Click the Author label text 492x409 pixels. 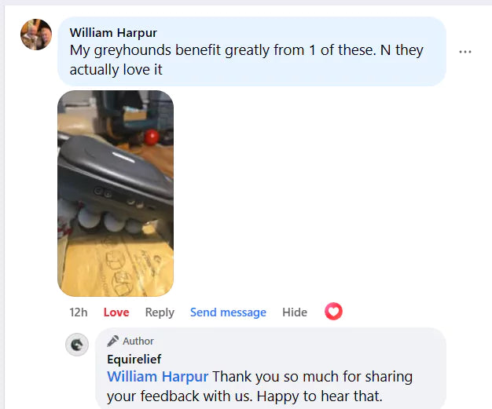[138, 341]
